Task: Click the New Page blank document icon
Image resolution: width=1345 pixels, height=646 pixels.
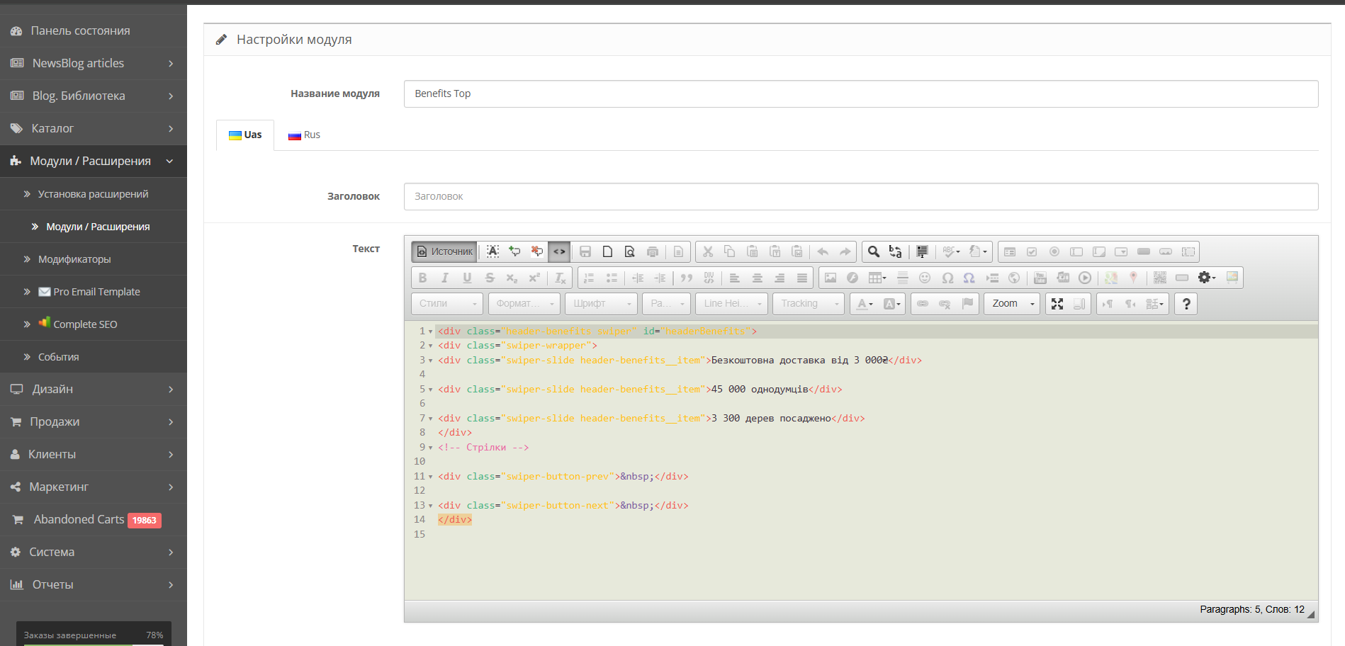Action: [x=607, y=251]
